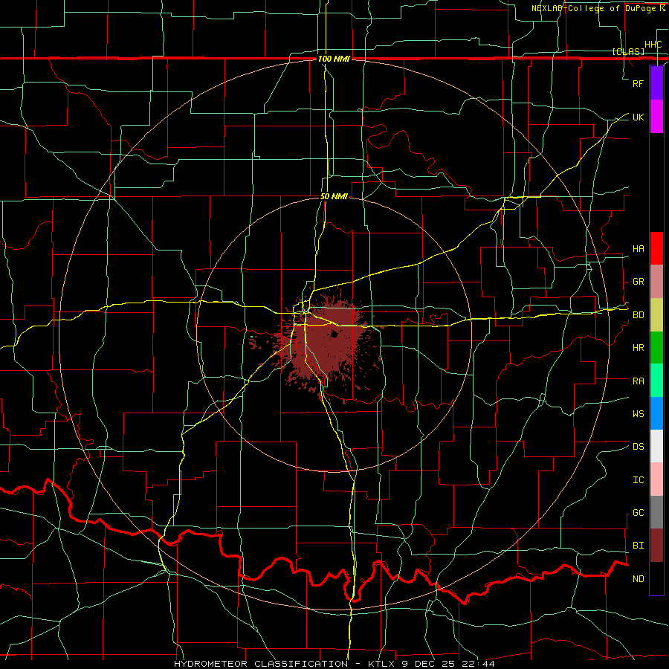Click the HA red legend swatch
The height and width of the screenshot is (669, 669).
[656, 248]
